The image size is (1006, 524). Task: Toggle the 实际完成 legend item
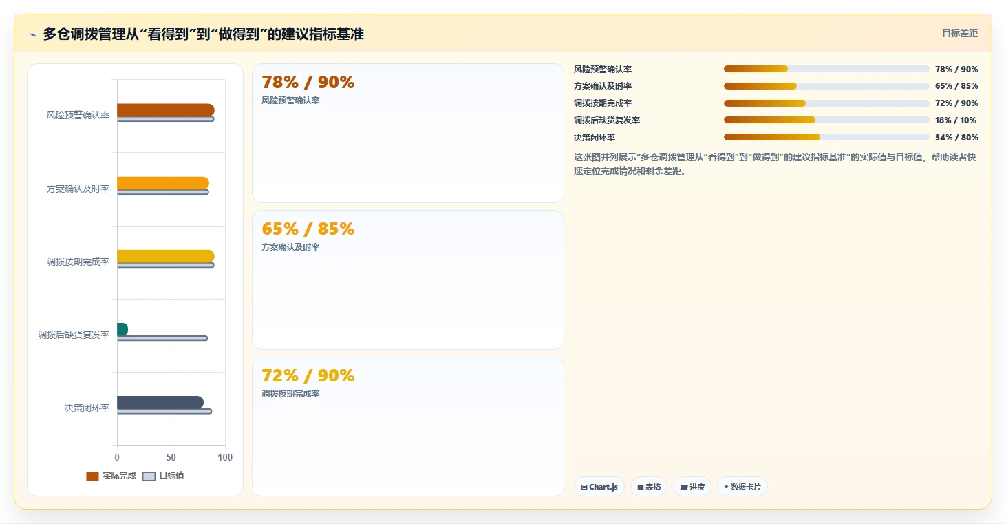coord(111,476)
